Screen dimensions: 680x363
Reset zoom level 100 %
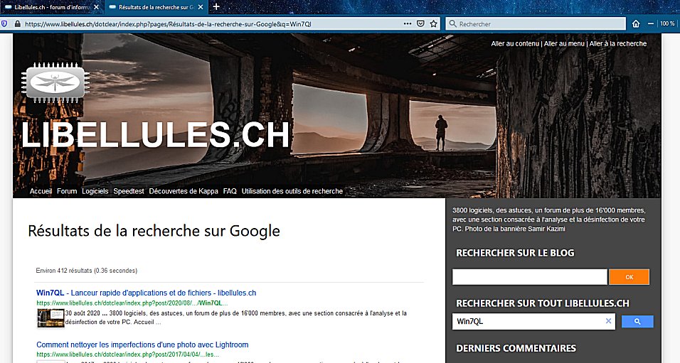click(667, 24)
